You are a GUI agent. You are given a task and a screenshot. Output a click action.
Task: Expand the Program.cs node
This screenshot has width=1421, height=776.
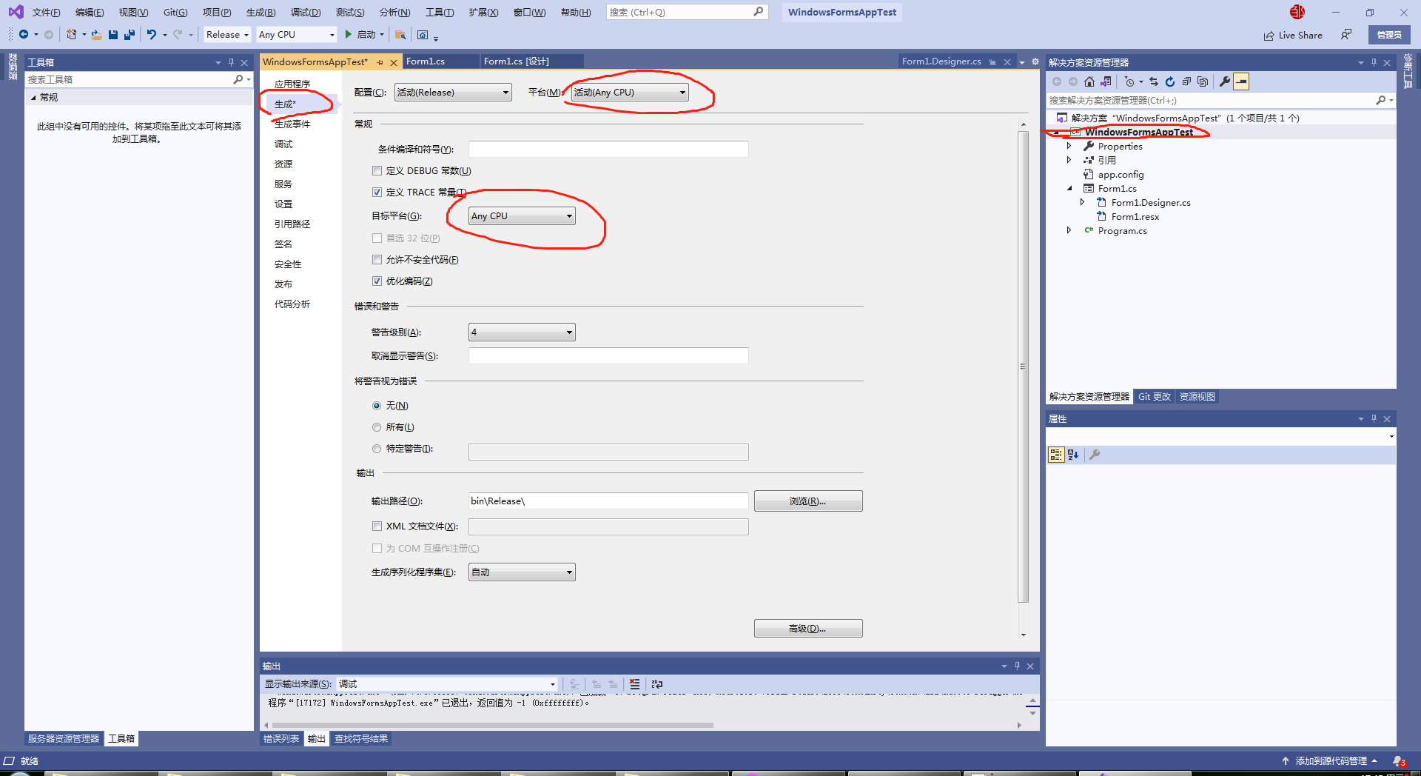(x=1069, y=231)
